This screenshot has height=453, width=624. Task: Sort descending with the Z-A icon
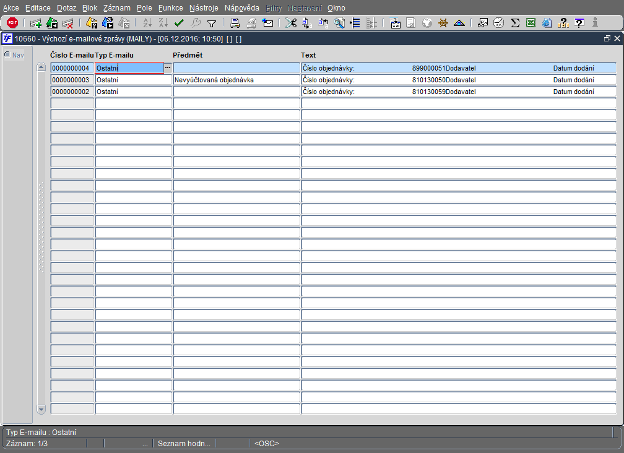(163, 23)
